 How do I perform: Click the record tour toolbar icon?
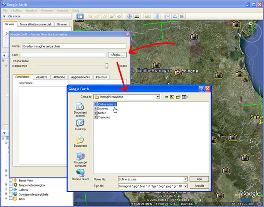click(x=119, y=17)
